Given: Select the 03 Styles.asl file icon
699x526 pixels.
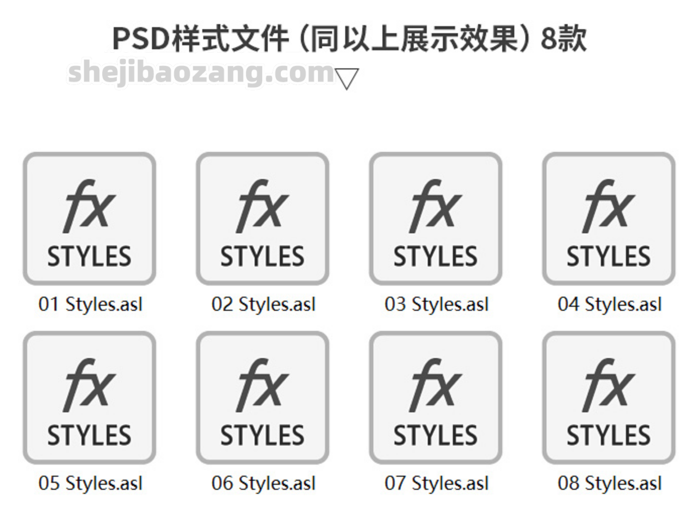Looking at the screenshot, I should point(436,219).
